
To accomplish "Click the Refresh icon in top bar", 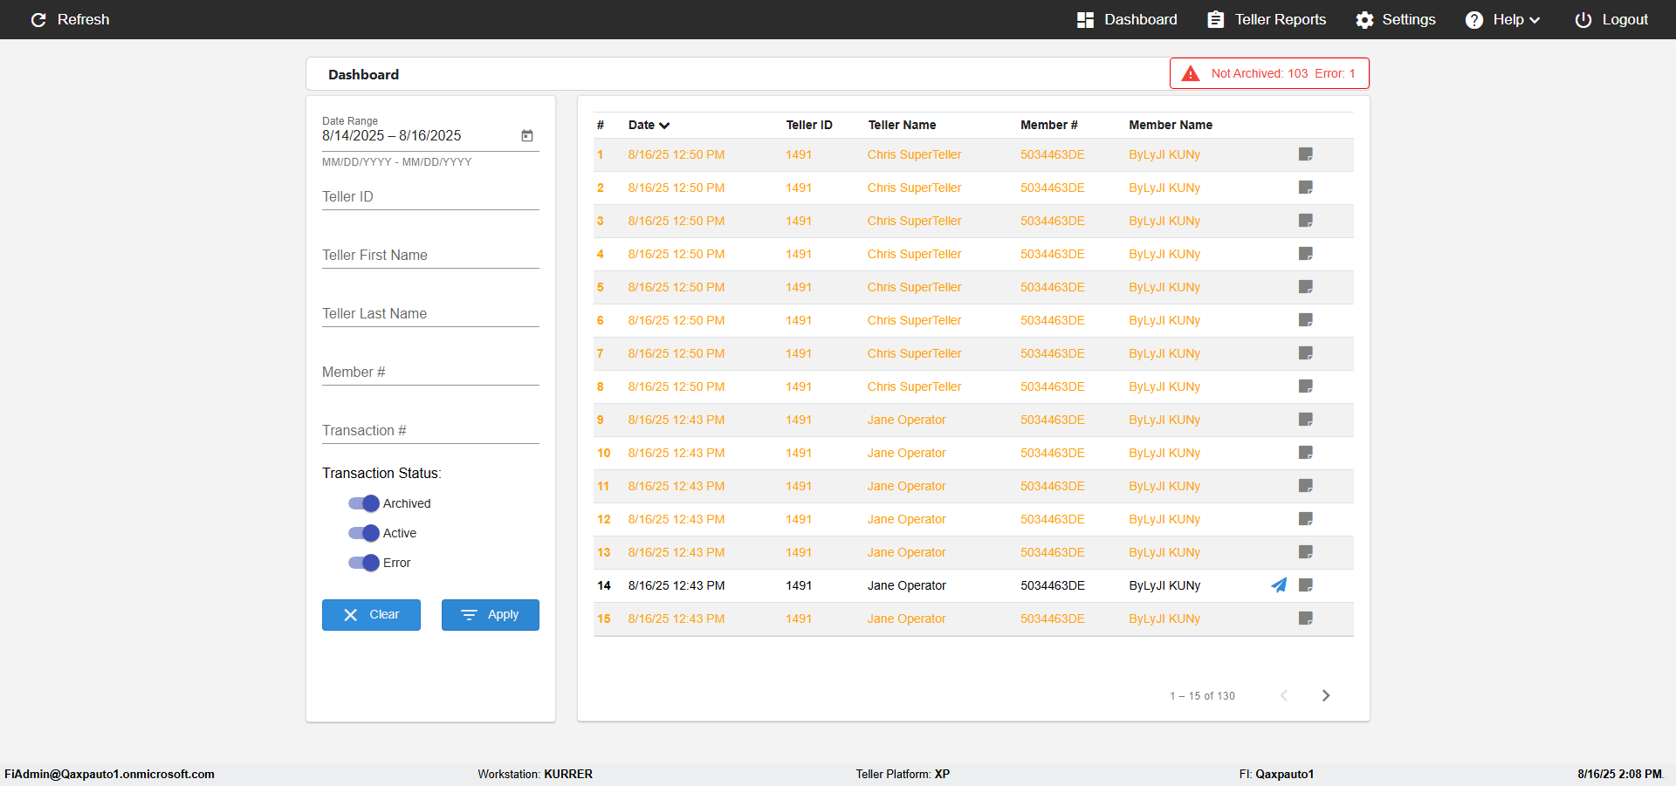I will pos(38,20).
